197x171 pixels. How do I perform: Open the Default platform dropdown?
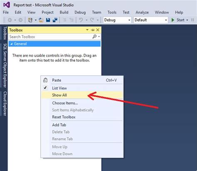[151, 20]
